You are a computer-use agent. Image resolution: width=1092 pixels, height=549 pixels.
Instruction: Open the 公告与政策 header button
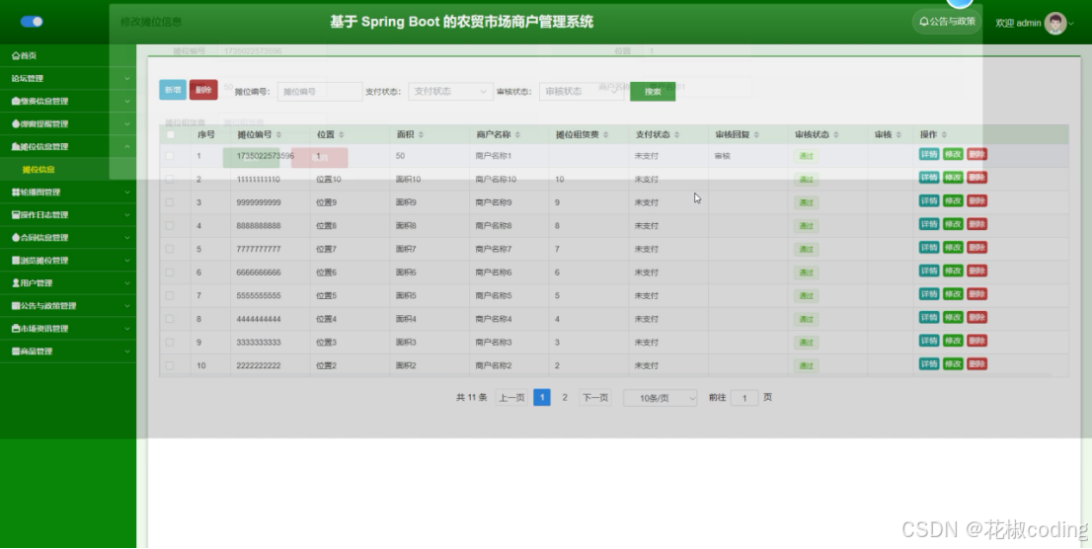tap(947, 22)
